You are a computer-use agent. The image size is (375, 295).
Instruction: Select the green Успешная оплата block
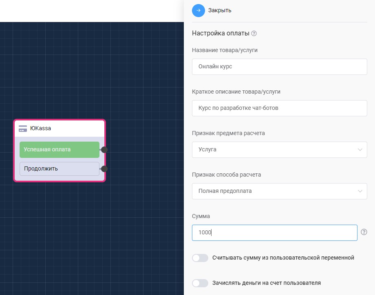coord(60,150)
